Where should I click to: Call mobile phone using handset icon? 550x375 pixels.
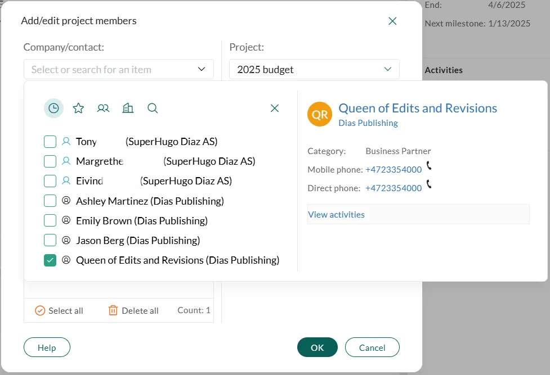tap(429, 166)
